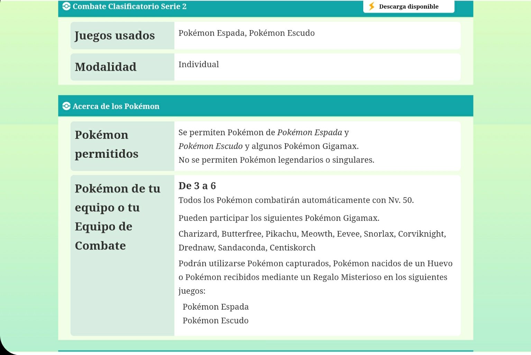This screenshot has height=355, width=531.
Task: Select the Acerca de los Pokémon header text
Action: coord(116,106)
